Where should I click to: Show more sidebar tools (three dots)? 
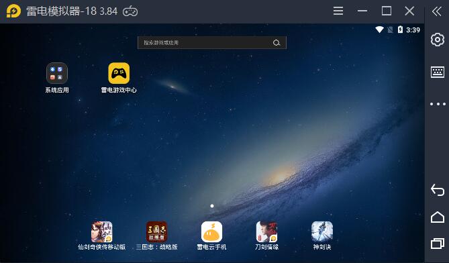click(438, 104)
